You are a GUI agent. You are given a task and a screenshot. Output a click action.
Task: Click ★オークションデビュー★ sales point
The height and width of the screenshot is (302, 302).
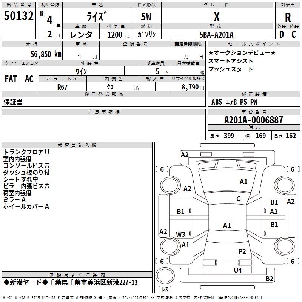[242, 52]
